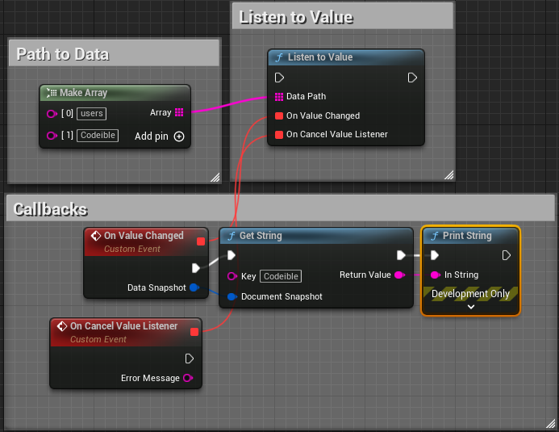Click the Print String input execution pin
This screenshot has height=432, width=559.
point(435,255)
